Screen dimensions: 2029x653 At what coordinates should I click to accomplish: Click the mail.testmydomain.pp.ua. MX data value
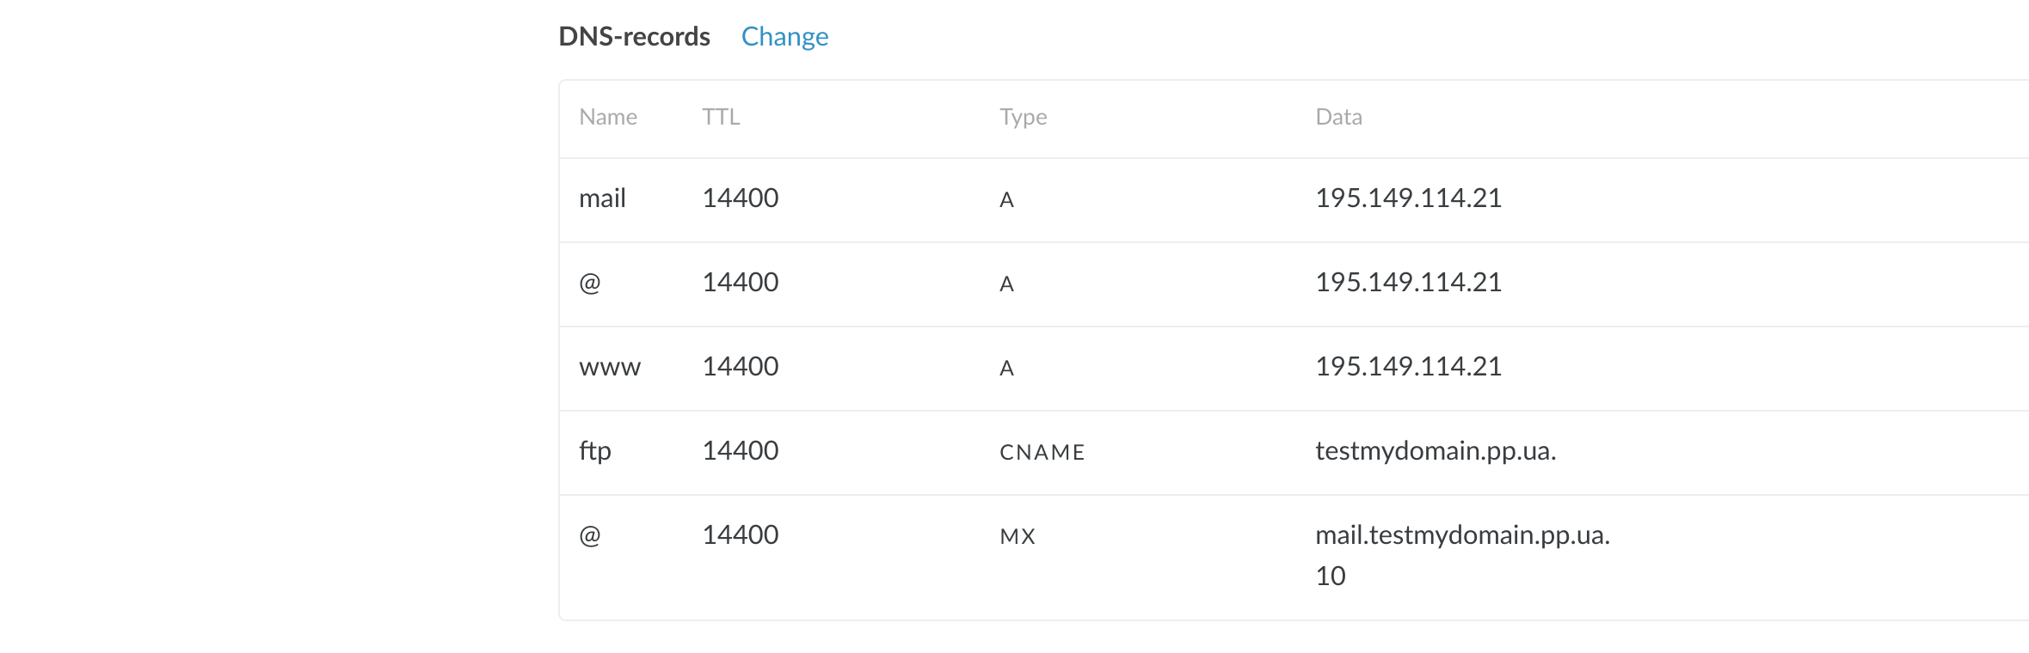tap(1462, 535)
